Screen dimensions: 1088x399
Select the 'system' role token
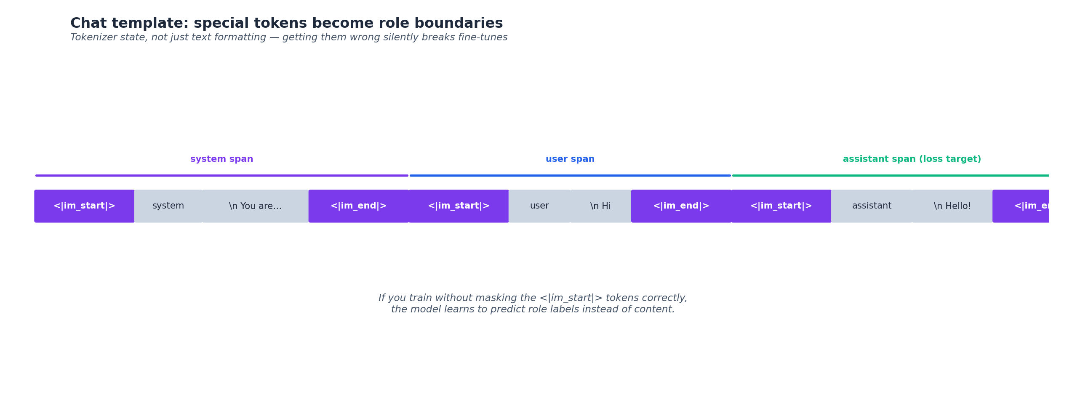point(168,206)
